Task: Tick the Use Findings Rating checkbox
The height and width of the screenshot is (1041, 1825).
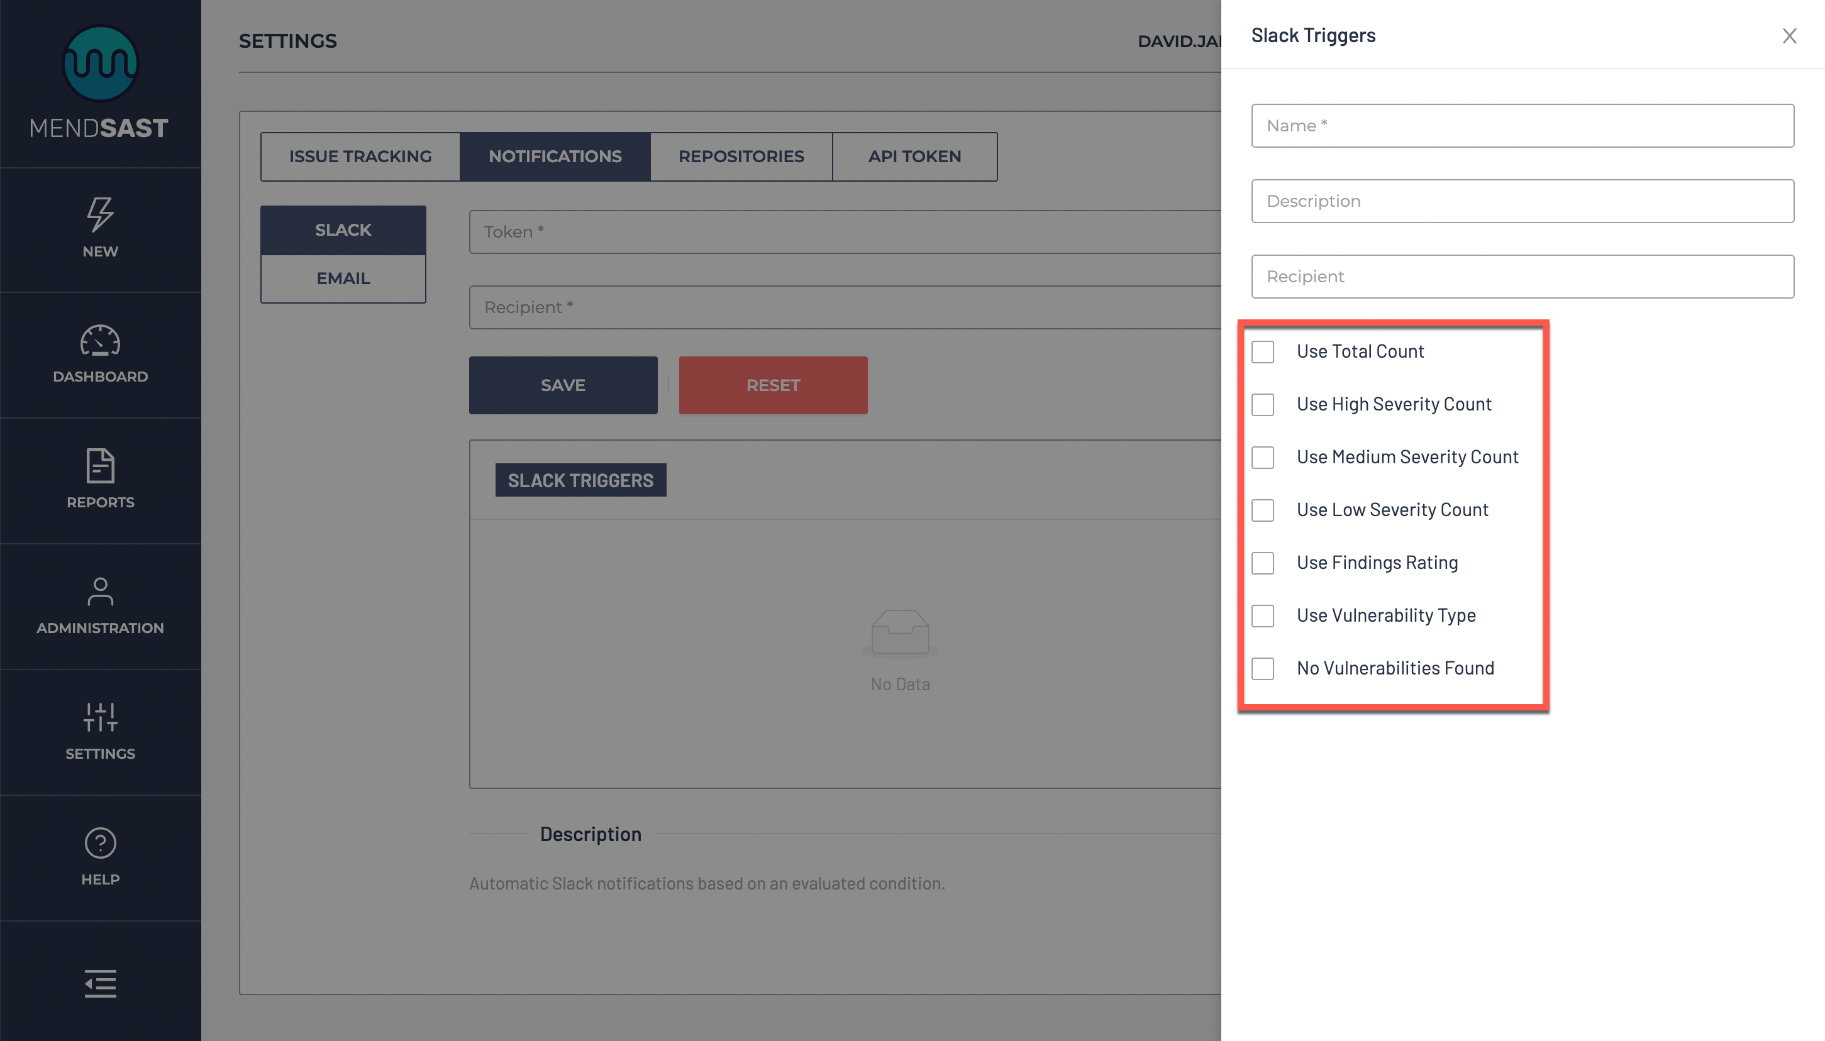Action: pos(1263,563)
